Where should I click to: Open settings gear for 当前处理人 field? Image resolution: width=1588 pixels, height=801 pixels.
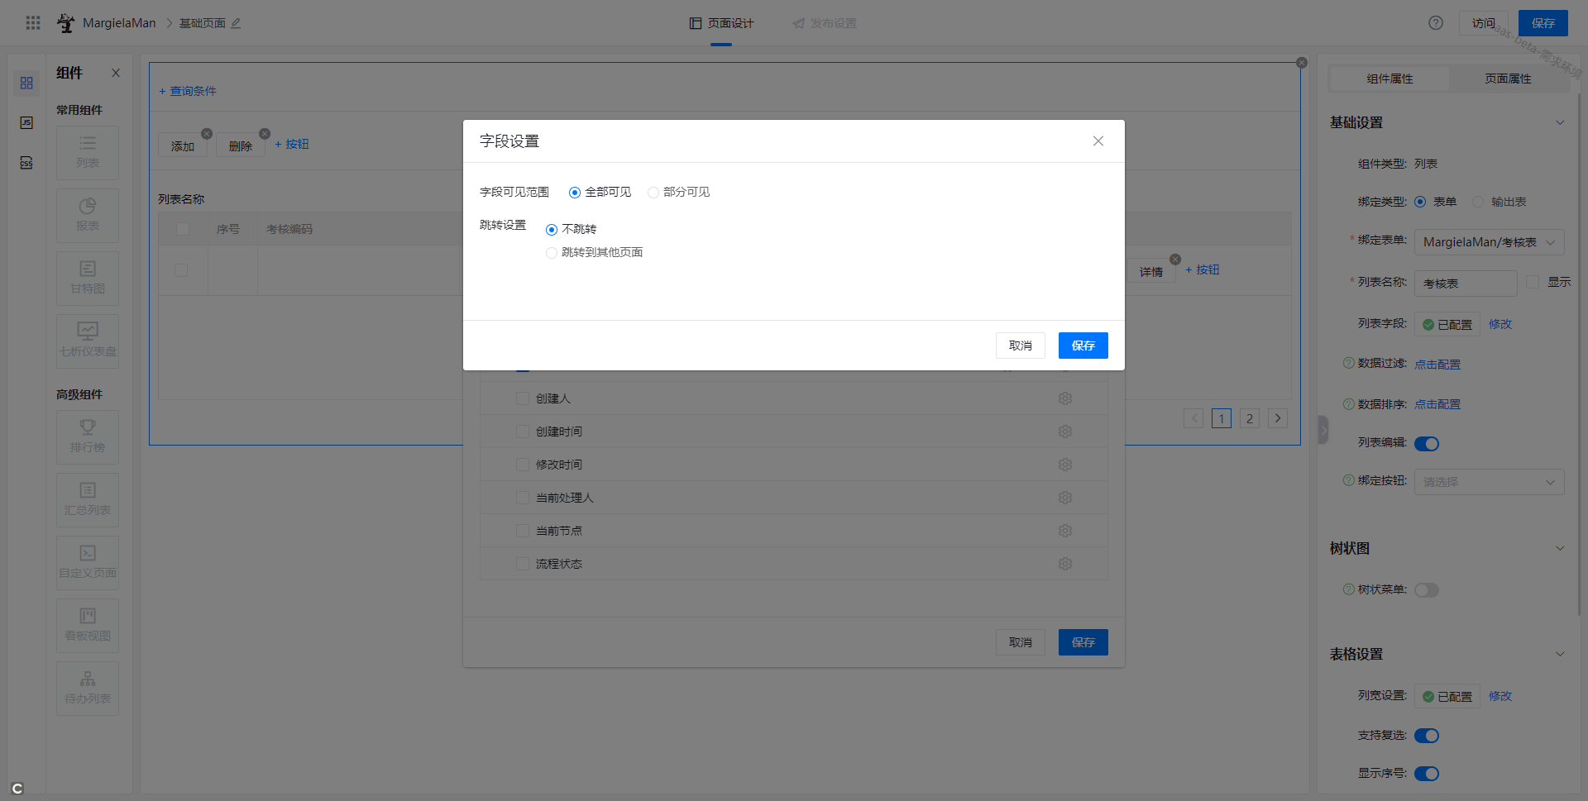pos(1065,498)
